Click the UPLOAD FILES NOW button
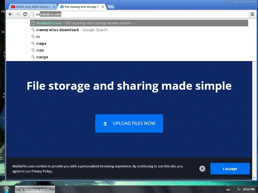Screen dimensions: 258x193 (129, 123)
